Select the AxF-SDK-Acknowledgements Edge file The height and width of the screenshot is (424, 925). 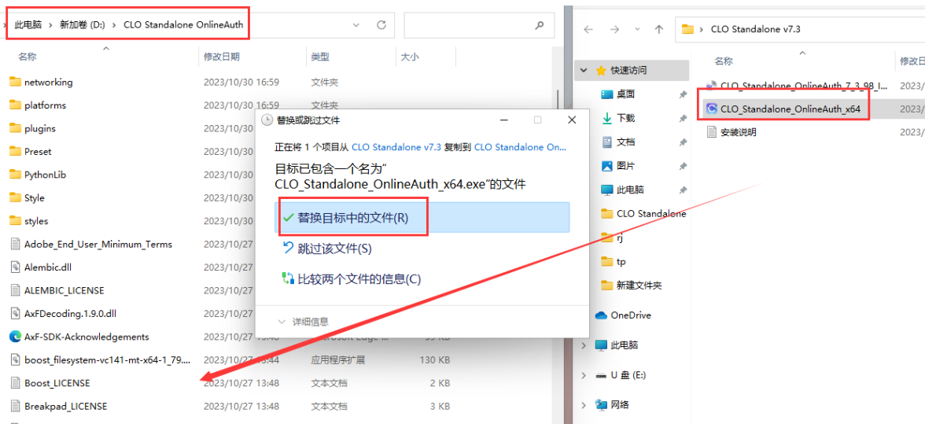[86, 337]
